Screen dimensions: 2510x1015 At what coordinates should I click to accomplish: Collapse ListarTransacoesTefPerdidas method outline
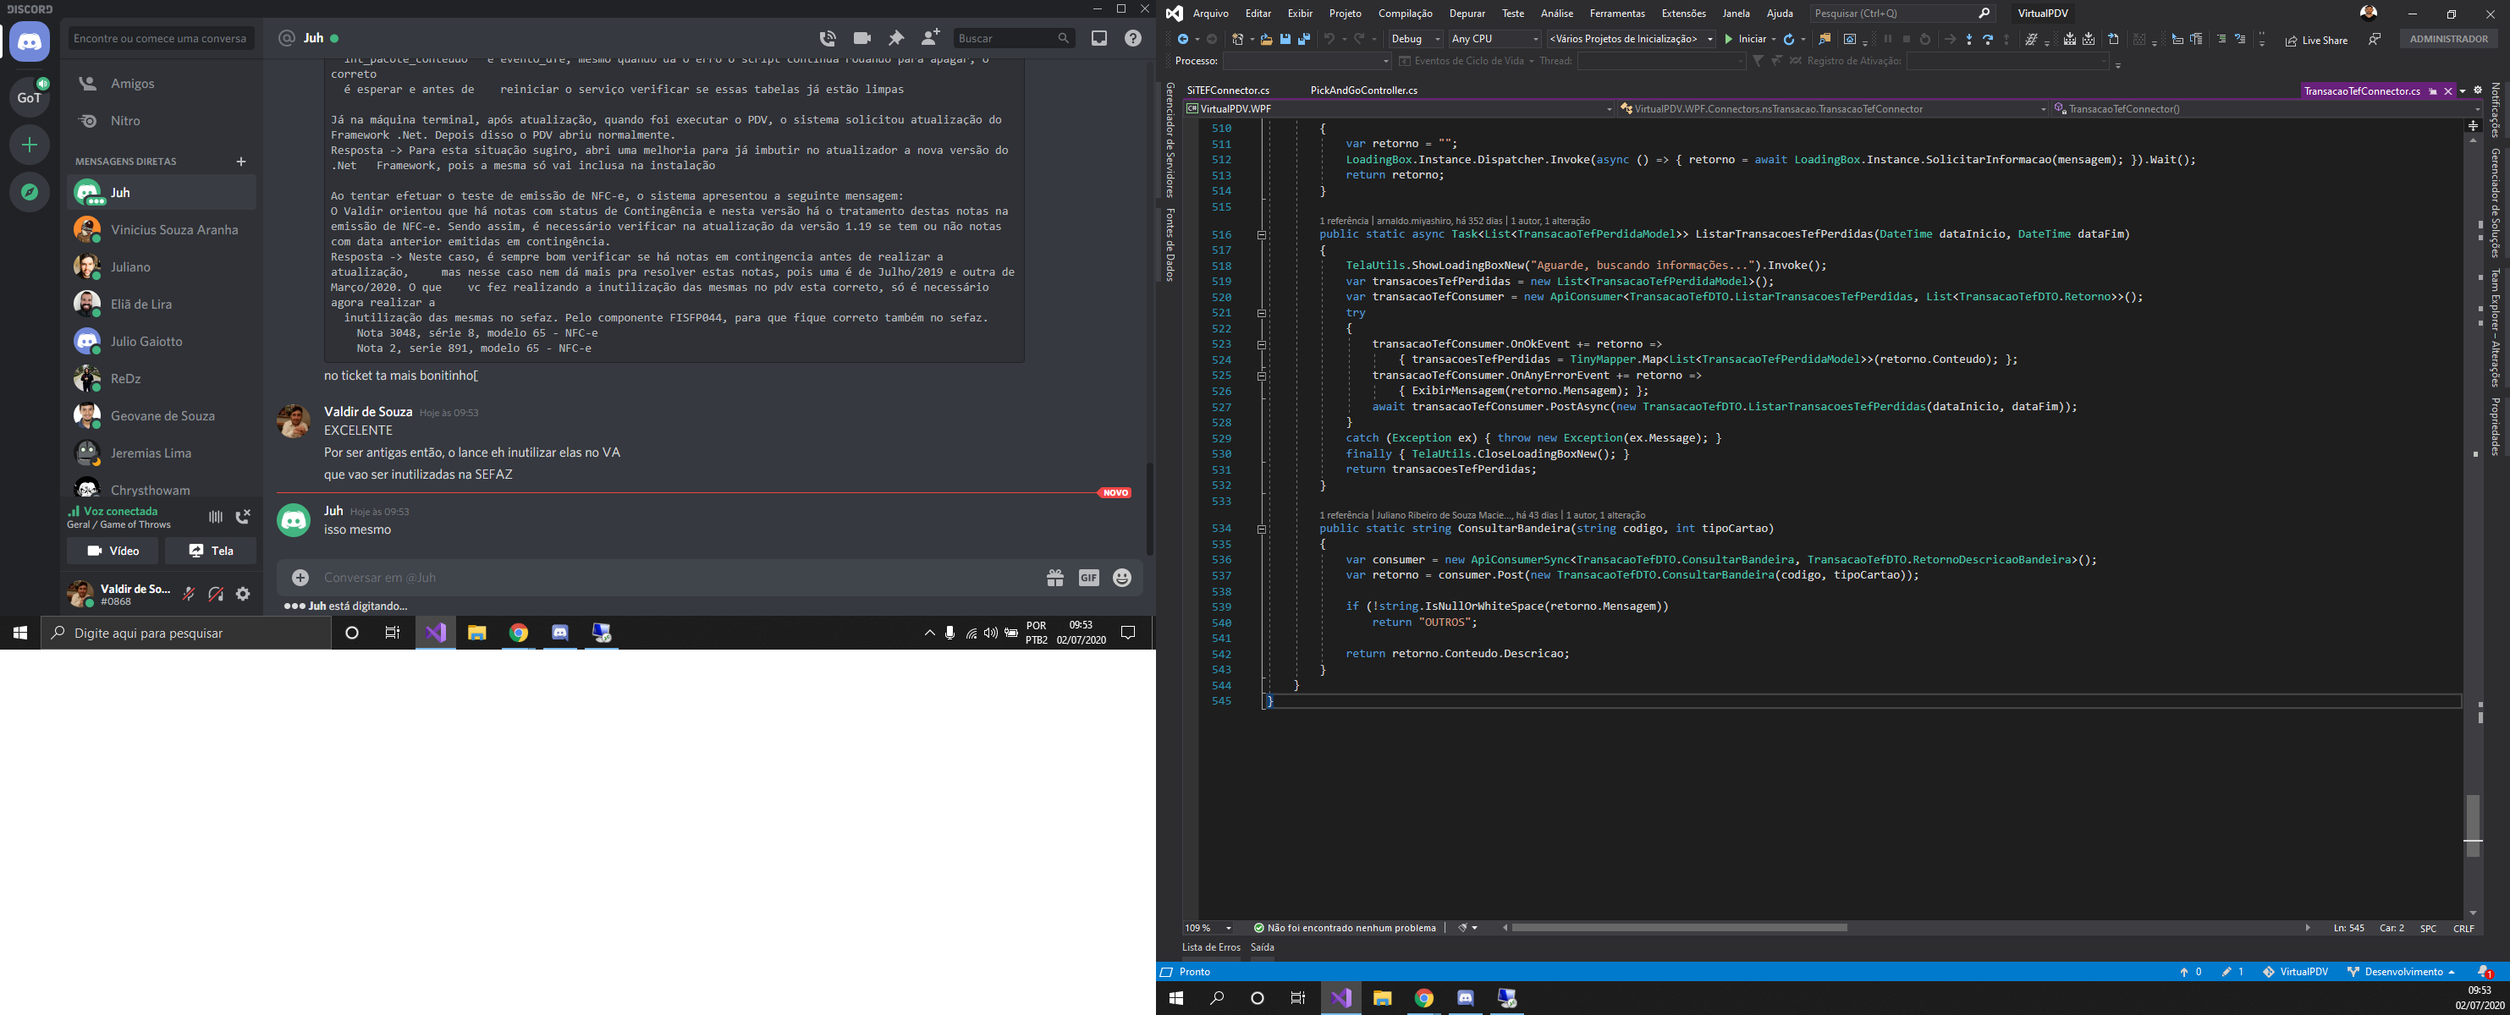pos(1261,235)
